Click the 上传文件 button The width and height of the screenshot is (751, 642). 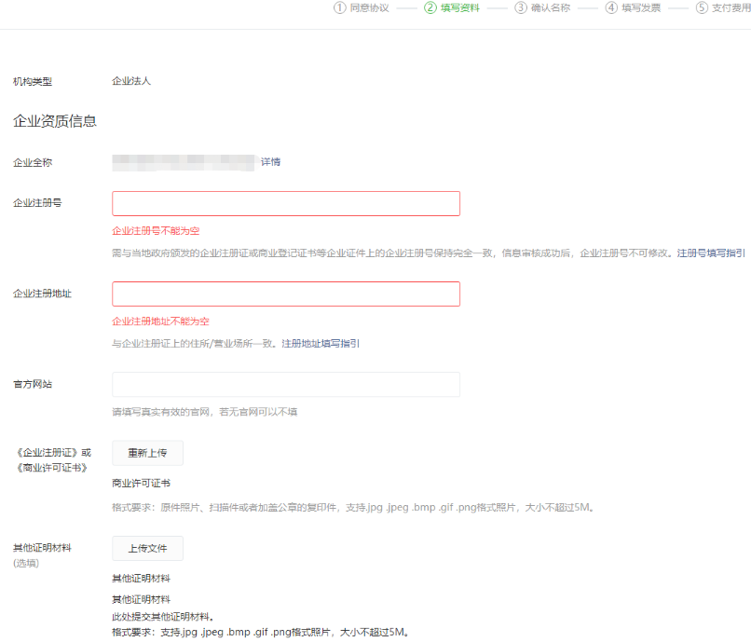click(147, 549)
